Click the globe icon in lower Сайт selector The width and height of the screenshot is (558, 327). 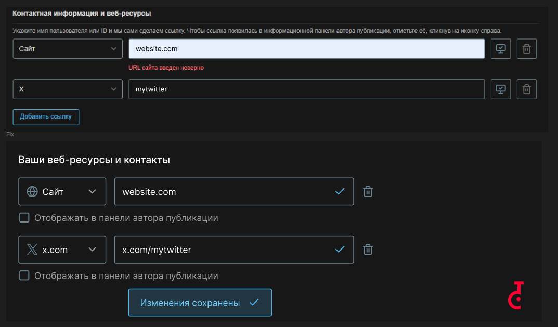pos(32,191)
